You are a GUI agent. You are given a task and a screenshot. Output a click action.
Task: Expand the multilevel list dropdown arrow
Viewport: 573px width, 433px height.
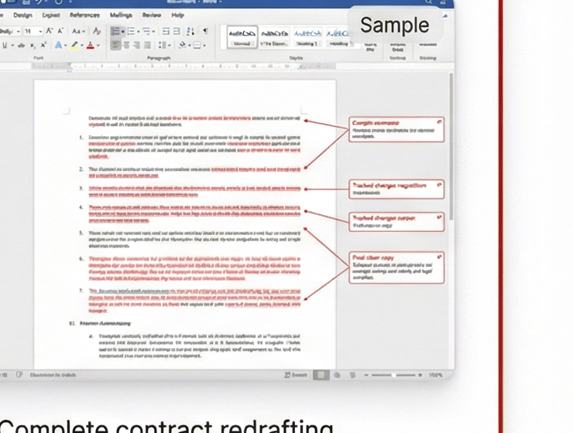[153, 32]
